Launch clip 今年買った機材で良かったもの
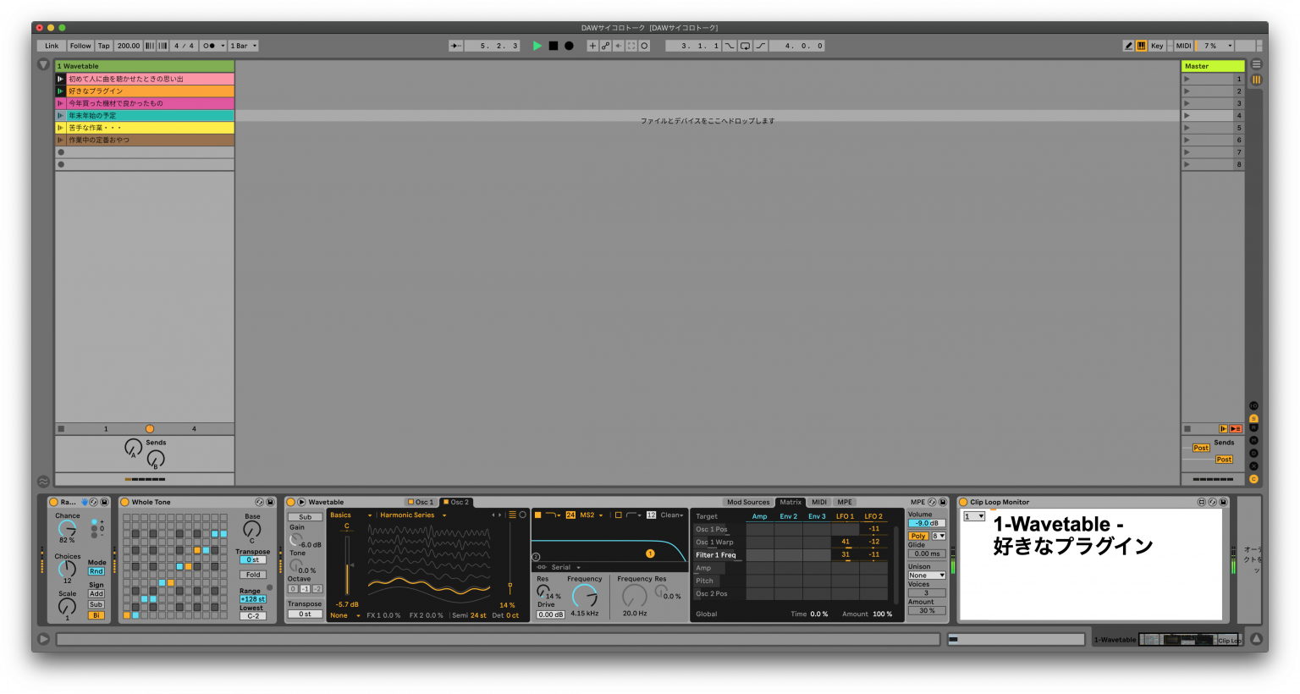The image size is (1300, 694). (x=60, y=103)
